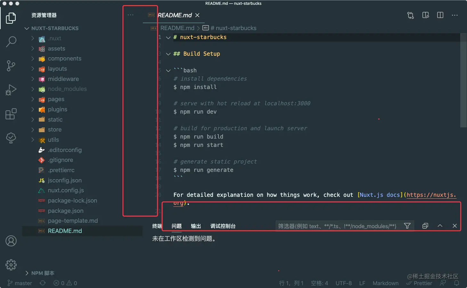Expand the node_modules folder
Viewport: 467px width, 288px height.
33,89
